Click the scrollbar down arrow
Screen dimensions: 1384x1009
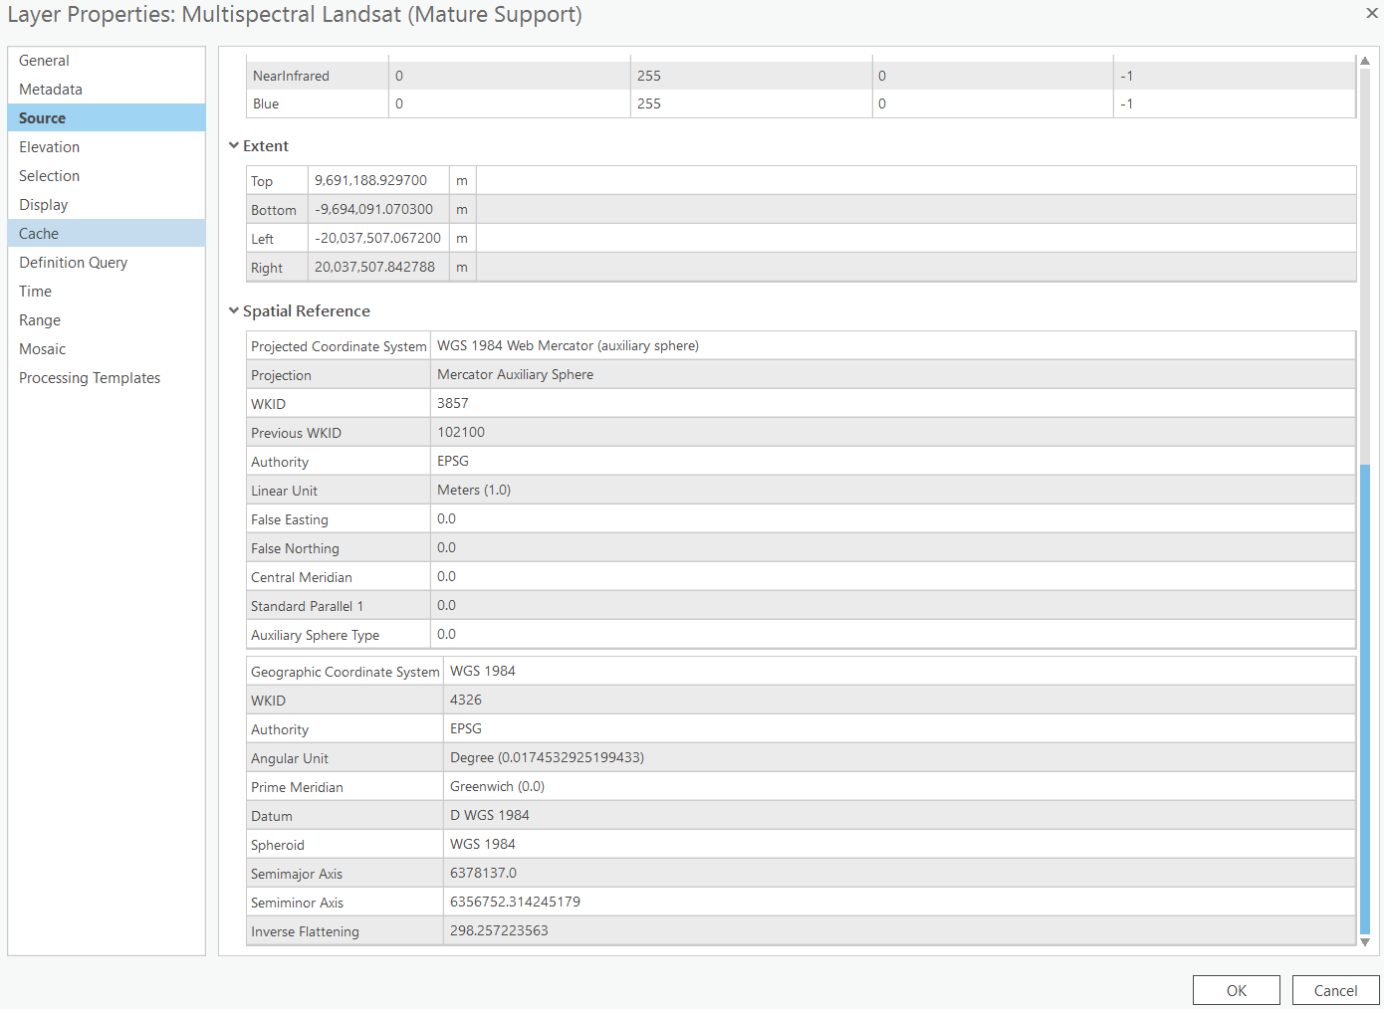1365,941
